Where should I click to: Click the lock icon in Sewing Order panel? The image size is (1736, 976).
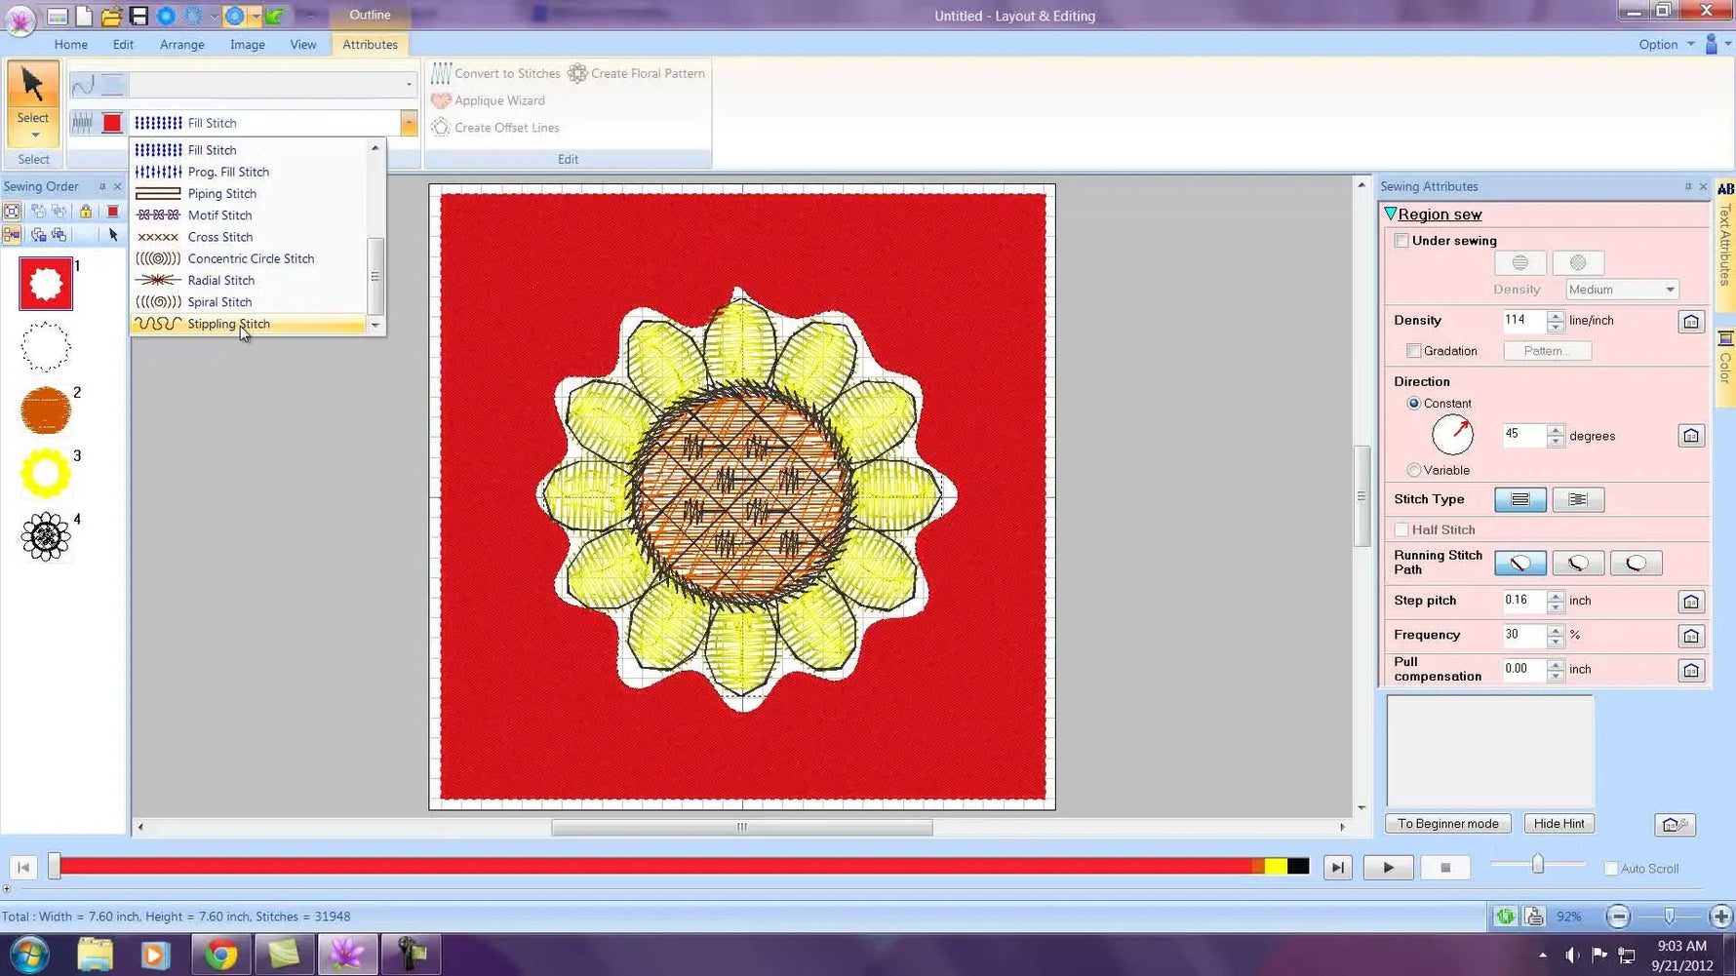(x=86, y=211)
